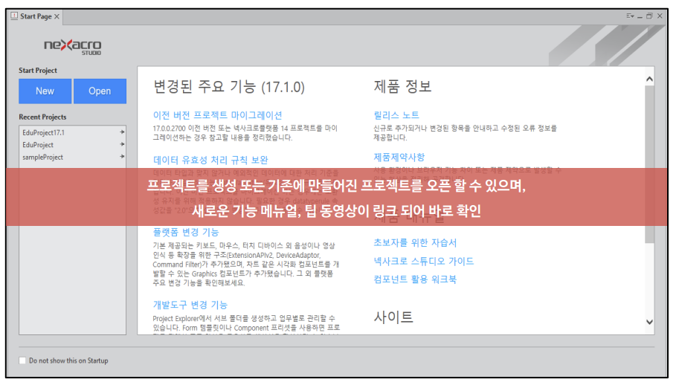Open 릴리스 노트 link
Screen dimensions: 679x382
tap(396, 115)
